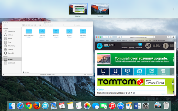Open Messages from the Dock
Image resolution: width=178 pixels, height=111 pixels.
(95, 106)
